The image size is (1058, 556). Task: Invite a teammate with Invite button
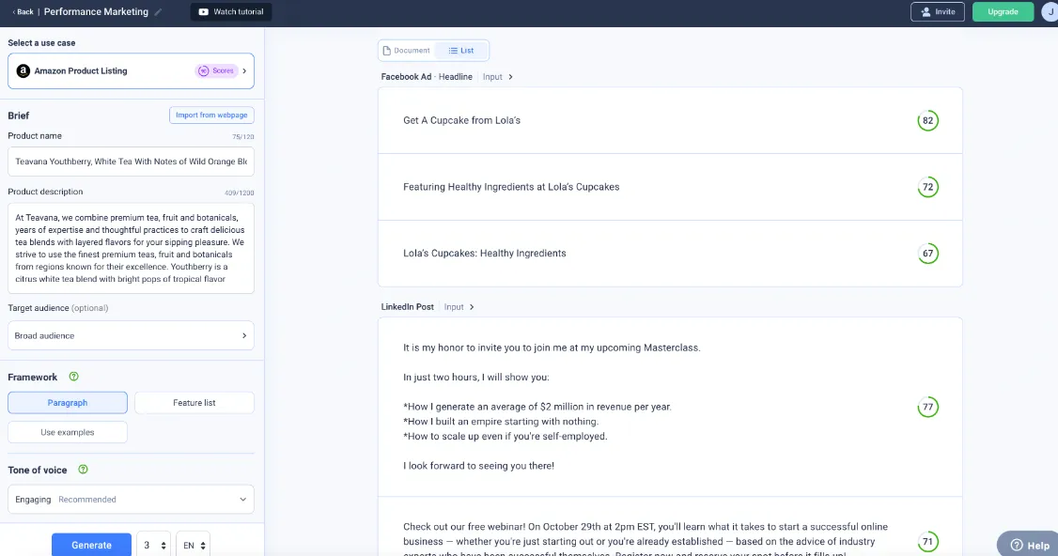(x=937, y=11)
